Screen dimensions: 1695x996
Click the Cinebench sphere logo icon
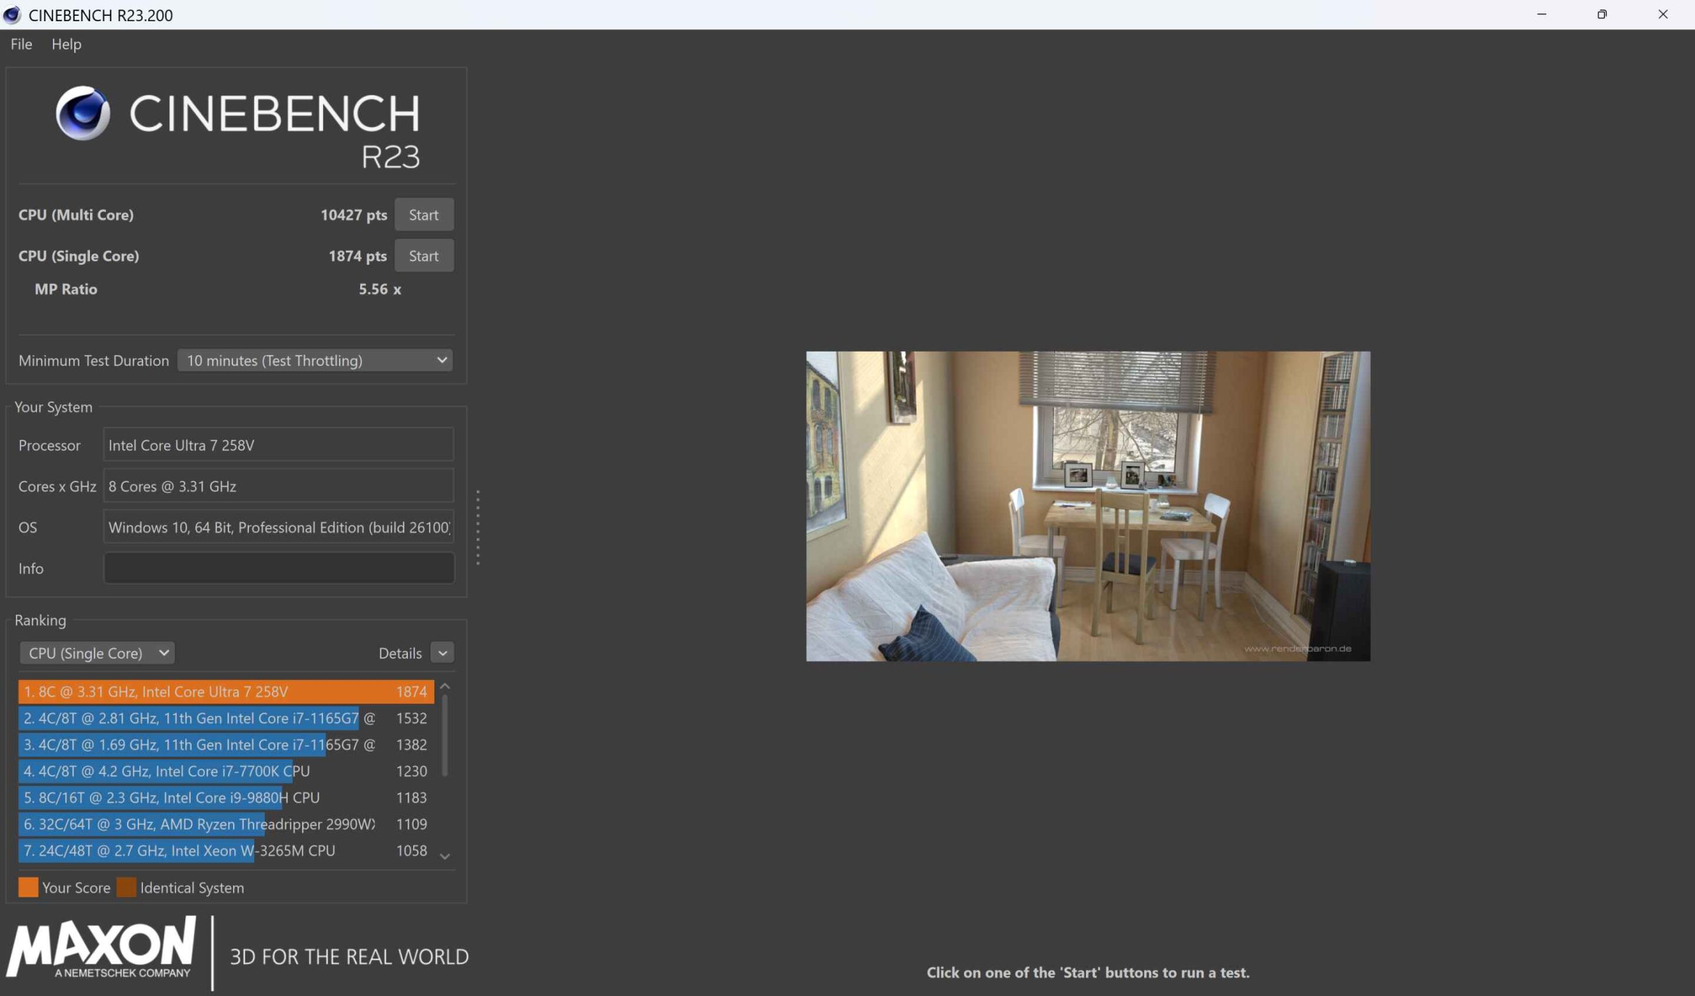[83, 113]
